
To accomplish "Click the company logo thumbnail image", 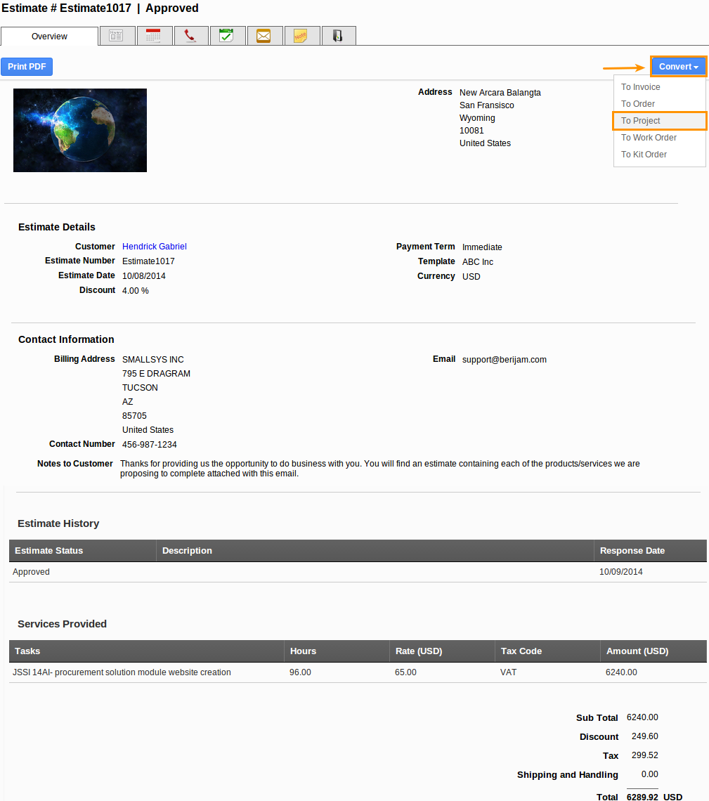I will (x=79, y=129).
